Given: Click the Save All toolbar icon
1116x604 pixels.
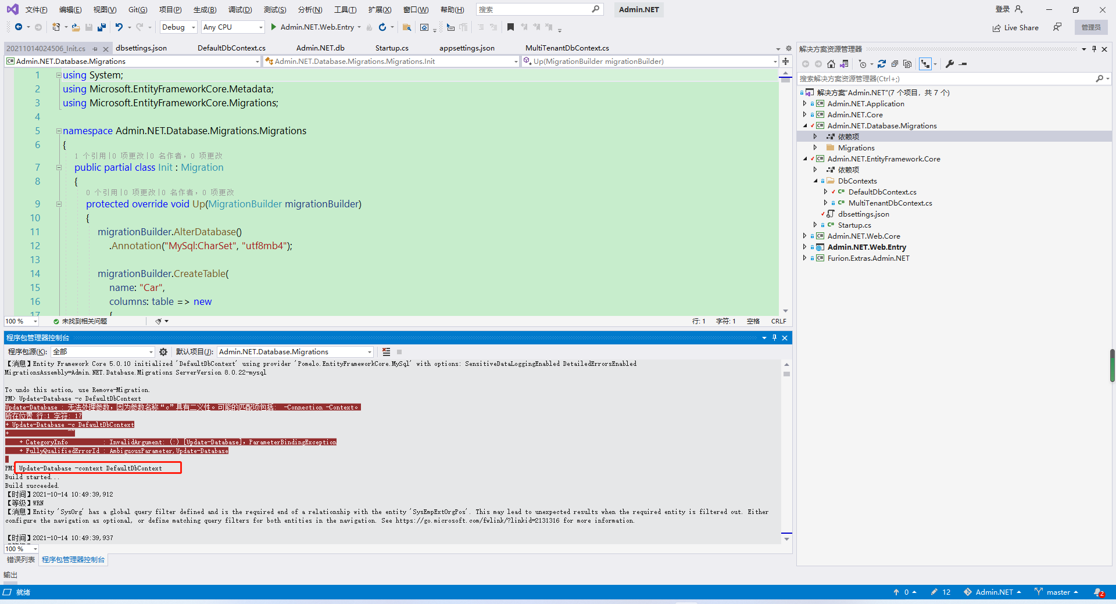Looking at the screenshot, I should [x=102, y=27].
